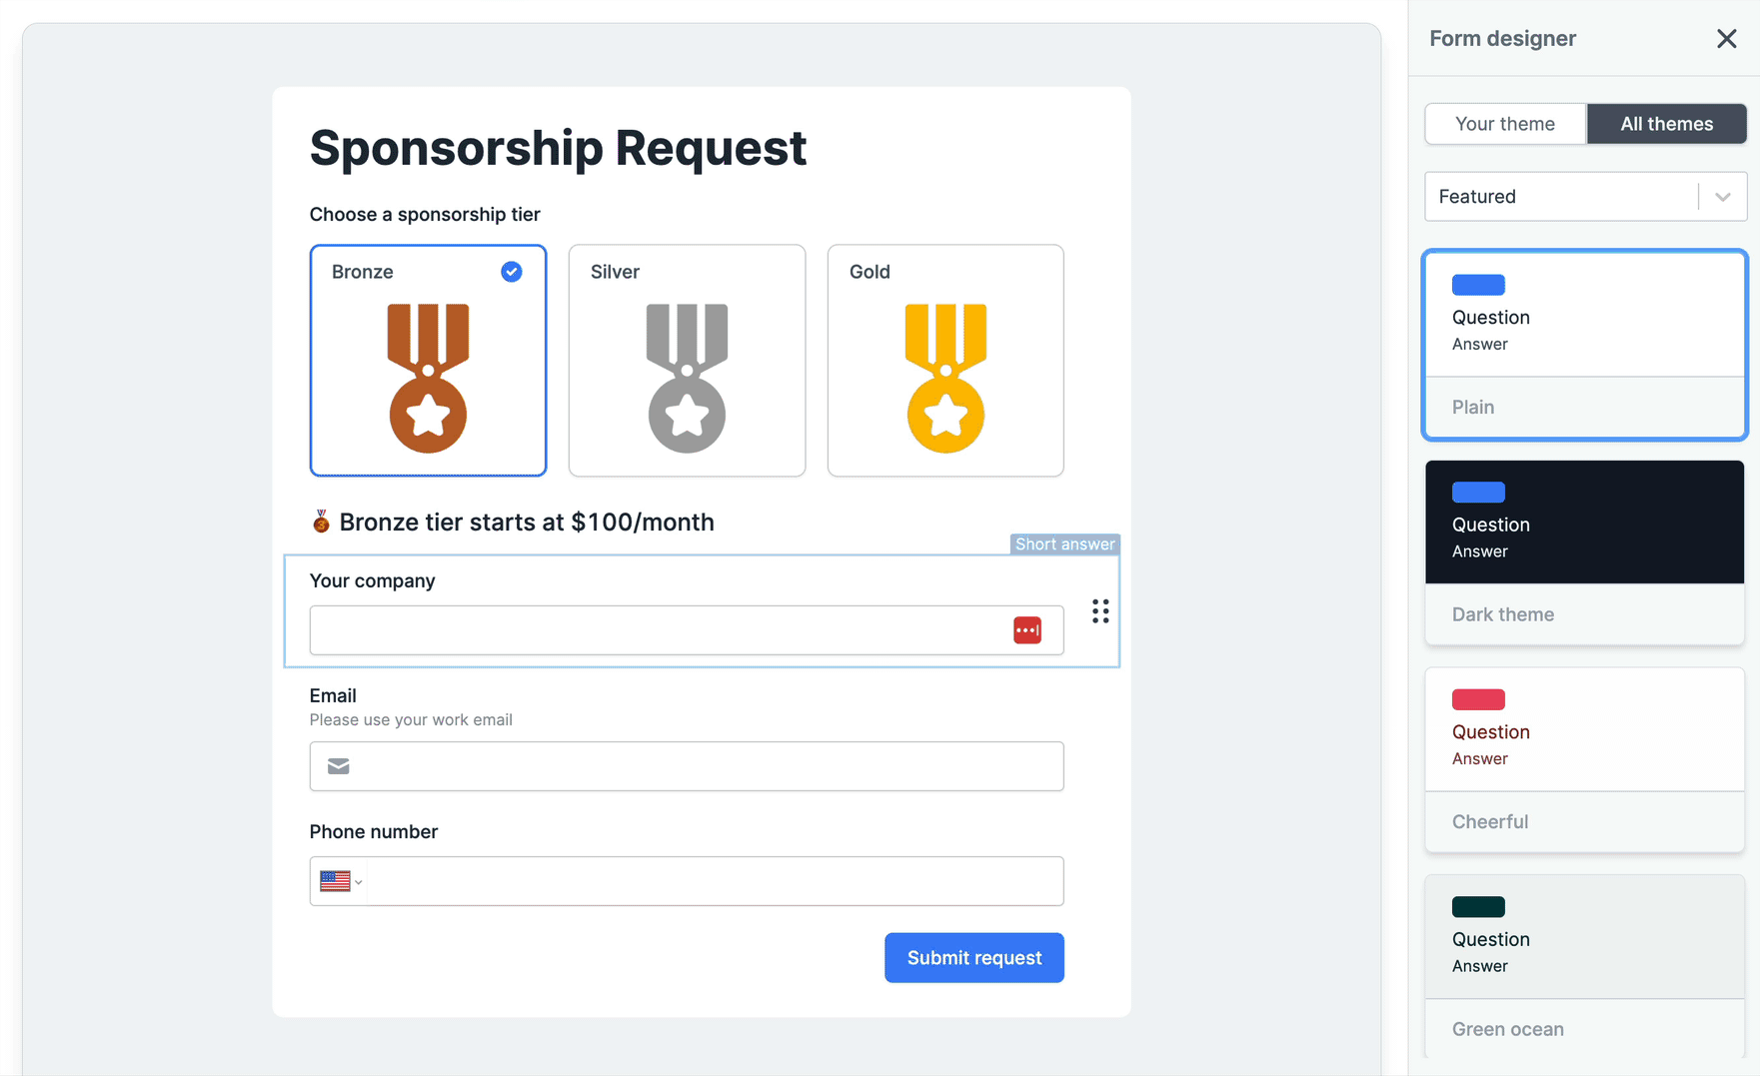Grab the six-dot drag handle icon
1760x1076 pixels.
coord(1100,611)
